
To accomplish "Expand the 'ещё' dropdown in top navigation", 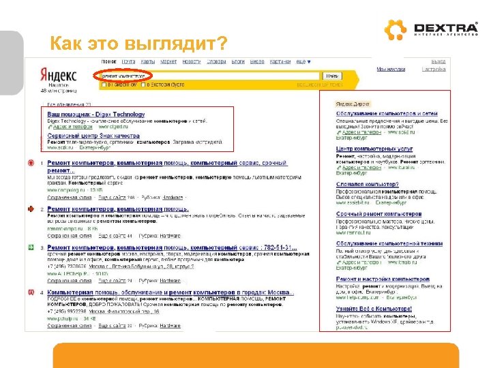I will (303, 61).
